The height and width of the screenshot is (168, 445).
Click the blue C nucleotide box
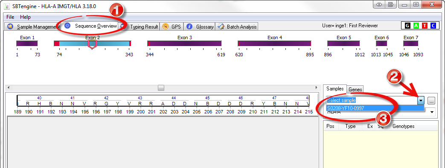[433, 26]
